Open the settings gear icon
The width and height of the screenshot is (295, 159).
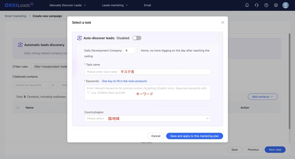276,5
